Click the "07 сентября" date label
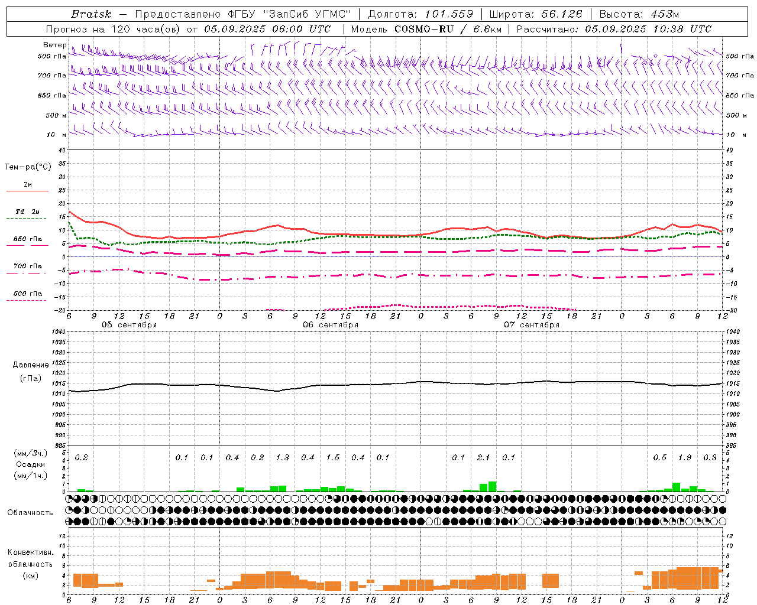This screenshot has height=605, width=757. pyautogui.click(x=532, y=325)
